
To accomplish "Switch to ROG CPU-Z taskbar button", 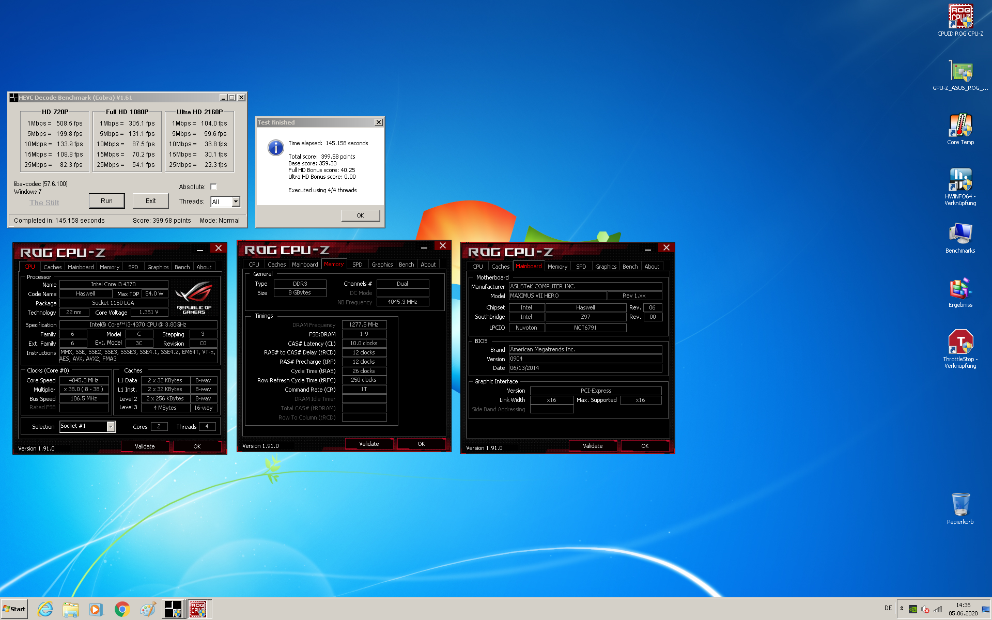I will pyautogui.click(x=198, y=609).
